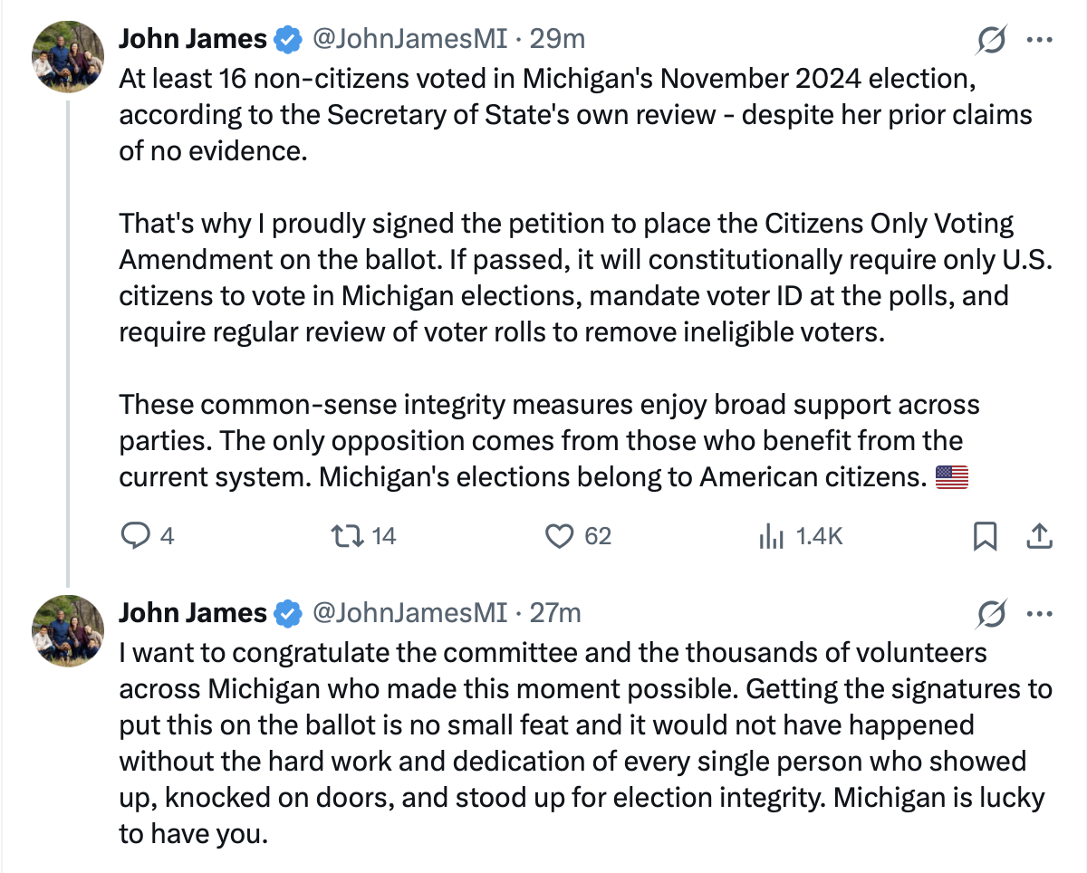Click the Grok icon on first tweet
The width and height of the screenshot is (1087, 873).
pyautogui.click(x=992, y=40)
